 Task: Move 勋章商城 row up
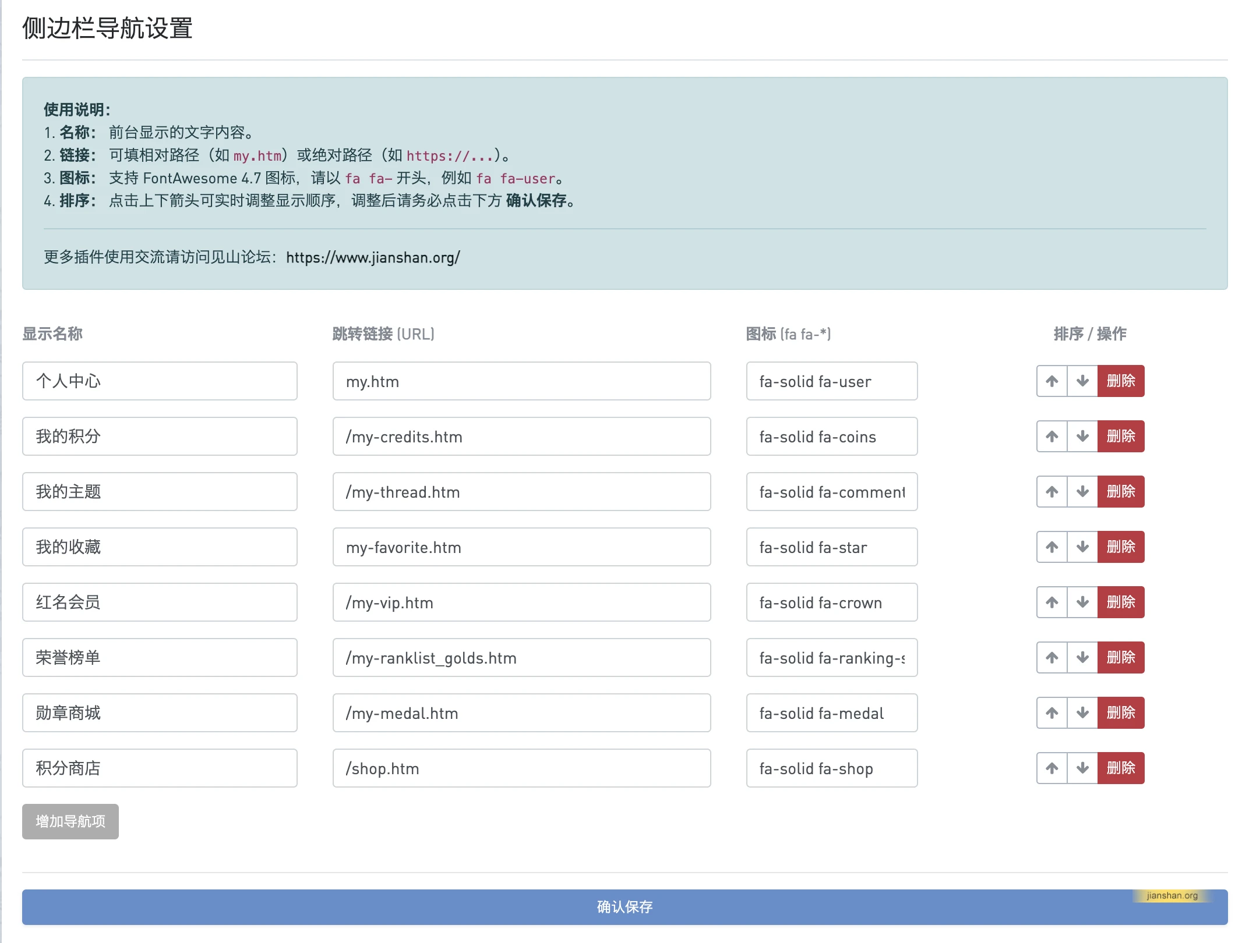pyautogui.click(x=1052, y=713)
